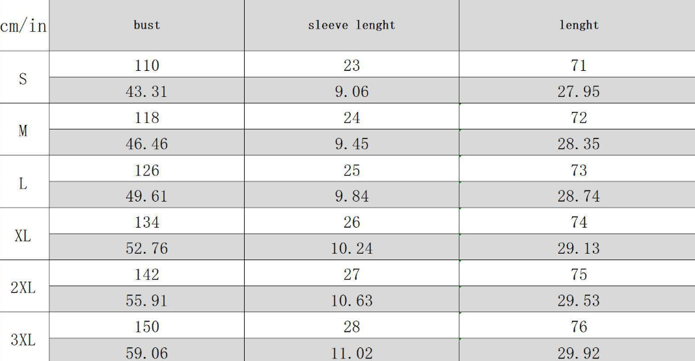Select the lenght cell with 28.74
The image size is (695, 361).
[577, 195]
